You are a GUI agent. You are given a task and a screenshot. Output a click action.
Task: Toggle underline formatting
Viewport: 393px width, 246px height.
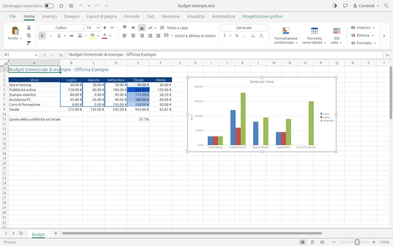pyautogui.click(x=59, y=36)
